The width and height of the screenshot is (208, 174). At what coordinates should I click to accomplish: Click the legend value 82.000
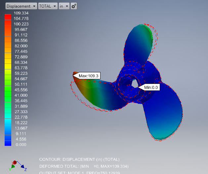point(21,46)
